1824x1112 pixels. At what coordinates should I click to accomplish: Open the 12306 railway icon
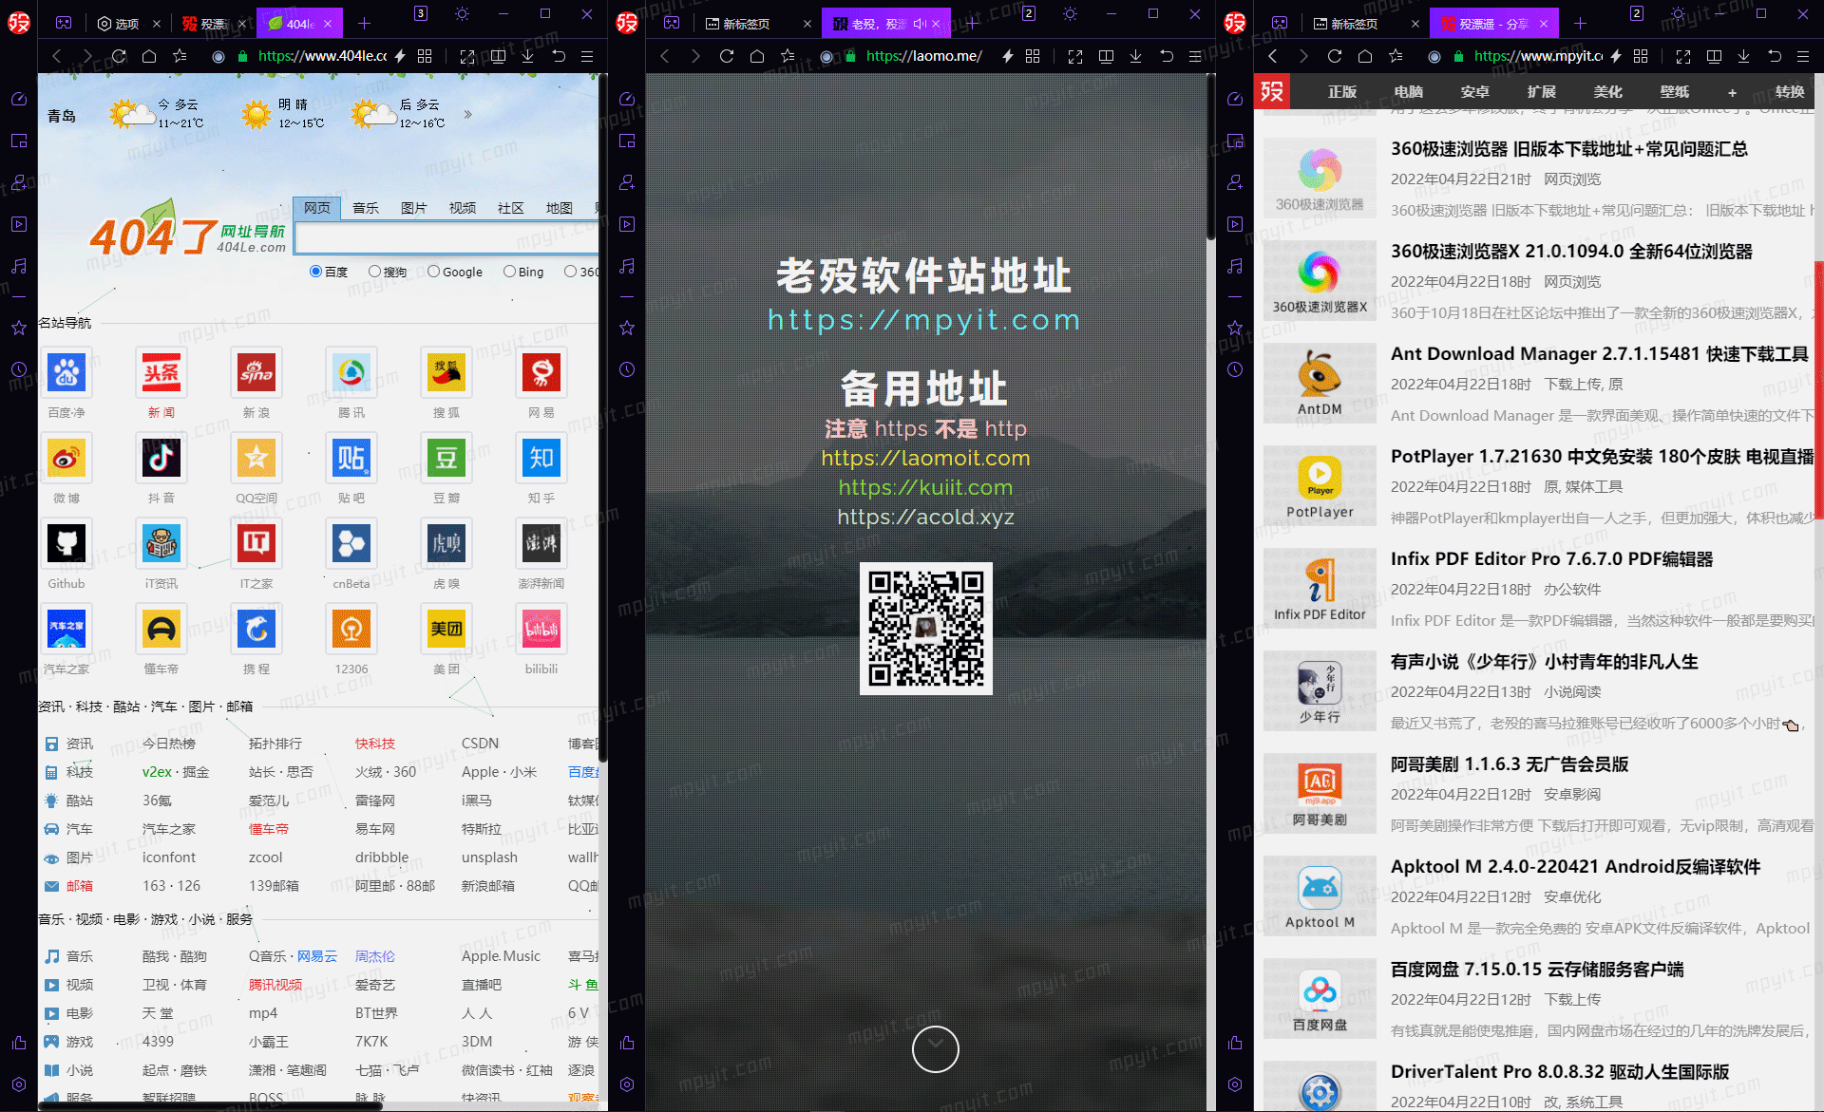tap(351, 629)
